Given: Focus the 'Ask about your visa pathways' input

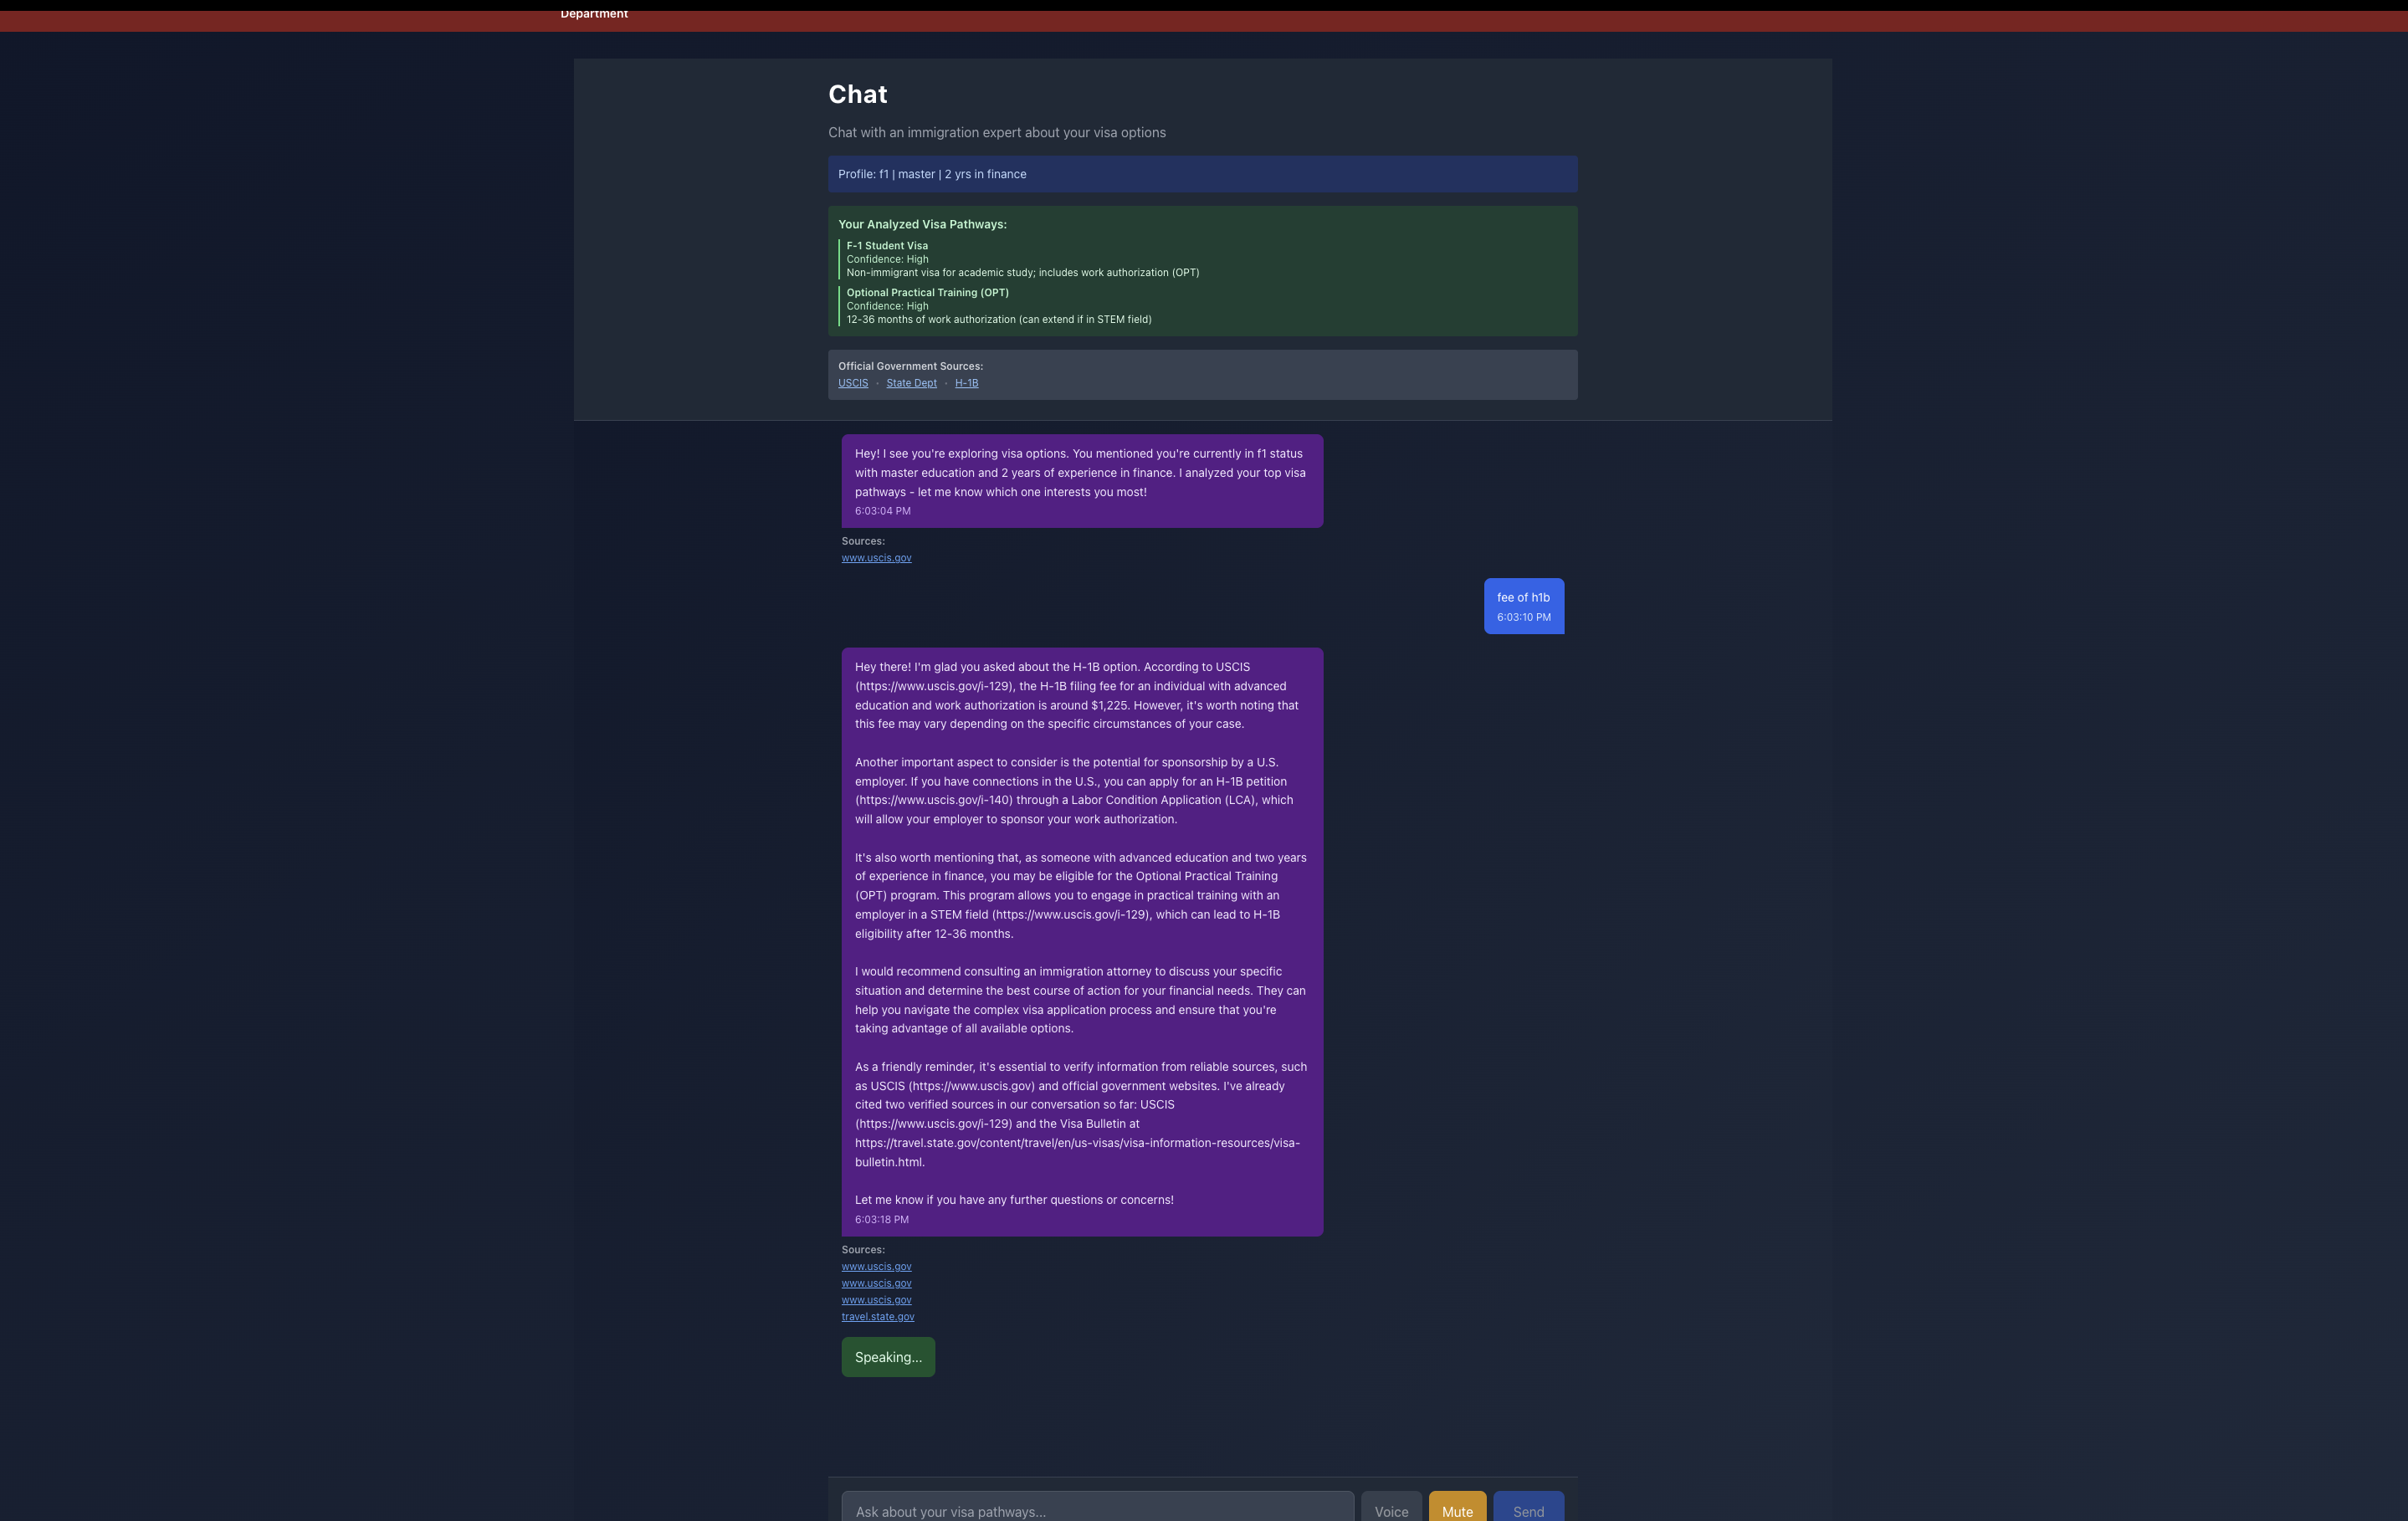Looking at the screenshot, I should 1096,1509.
